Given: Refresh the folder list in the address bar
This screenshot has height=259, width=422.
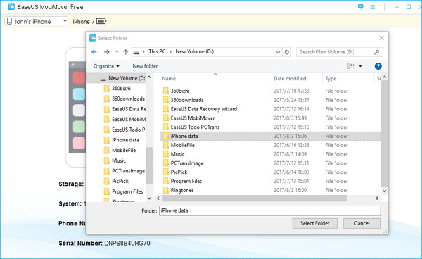Looking at the screenshot, I should [287, 52].
